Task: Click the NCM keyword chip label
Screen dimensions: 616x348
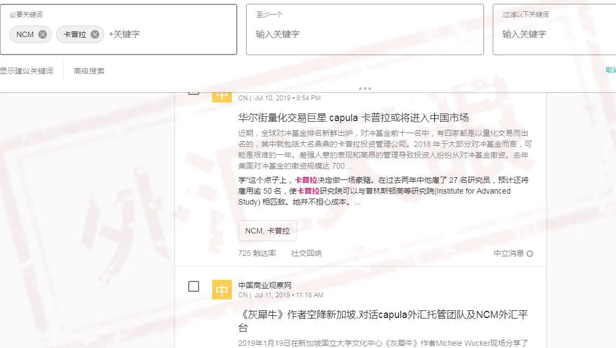Action: tap(25, 34)
